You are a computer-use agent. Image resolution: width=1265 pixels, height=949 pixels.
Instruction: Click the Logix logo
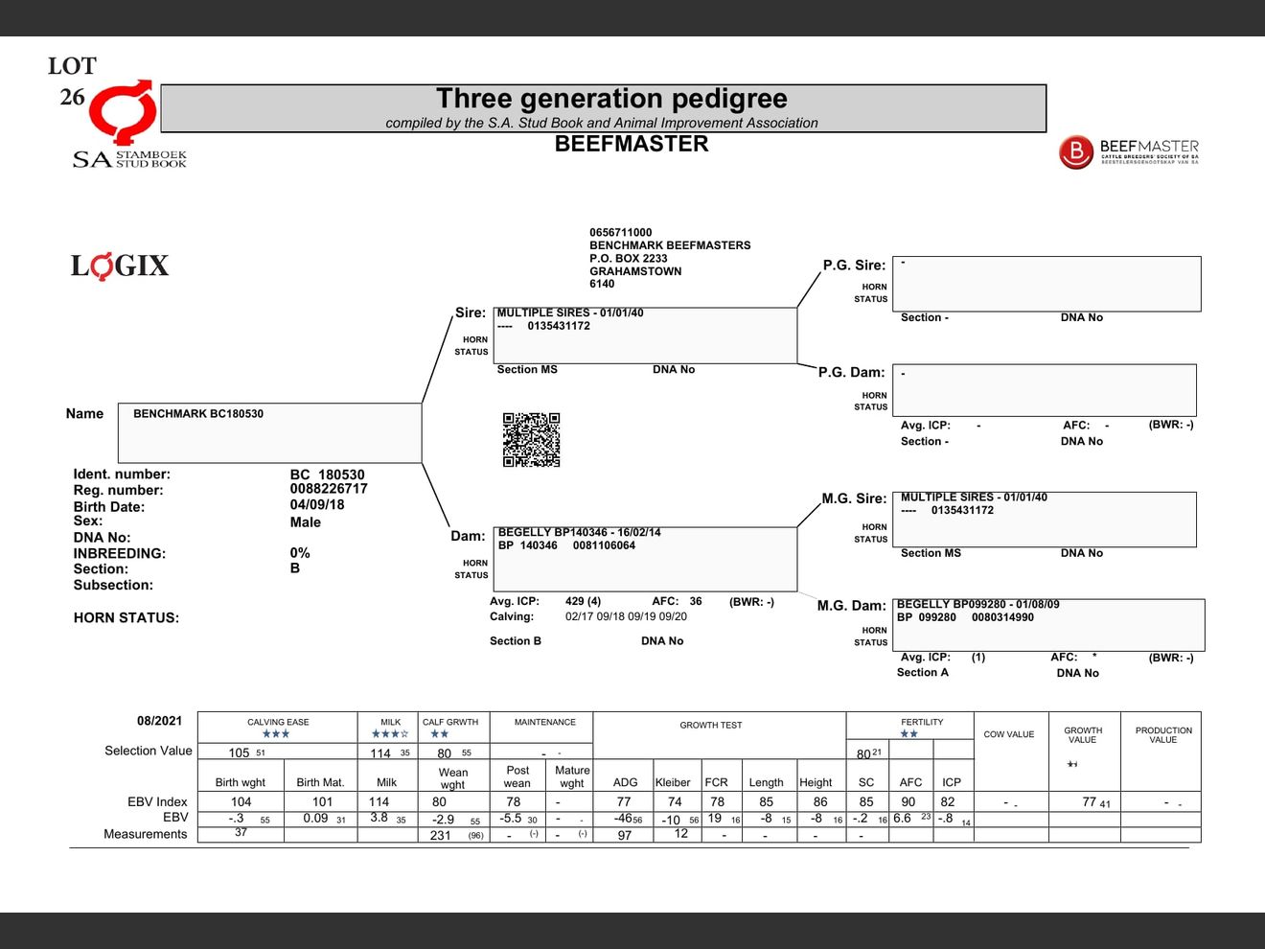click(x=120, y=266)
